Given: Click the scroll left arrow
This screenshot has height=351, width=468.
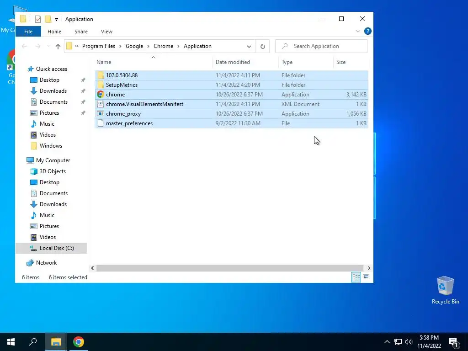Looking at the screenshot, I should pos(92,268).
